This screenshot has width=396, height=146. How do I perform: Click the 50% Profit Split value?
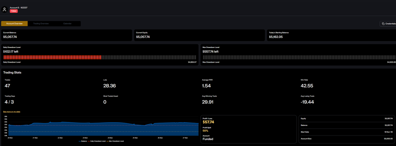click(206, 131)
